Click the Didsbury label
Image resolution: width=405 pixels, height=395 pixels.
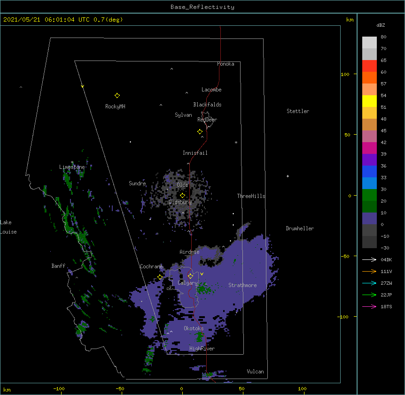coord(180,202)
